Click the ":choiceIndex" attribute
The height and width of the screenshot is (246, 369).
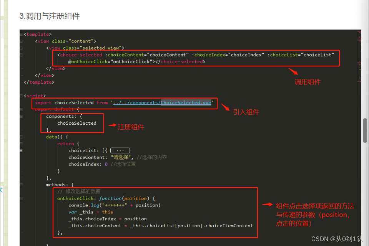click(x=210, y=55)
